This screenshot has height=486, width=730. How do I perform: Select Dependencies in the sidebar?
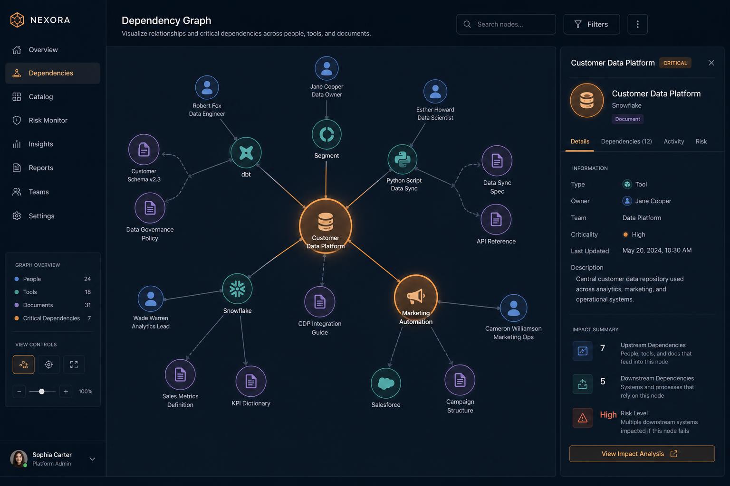point(53,73)
